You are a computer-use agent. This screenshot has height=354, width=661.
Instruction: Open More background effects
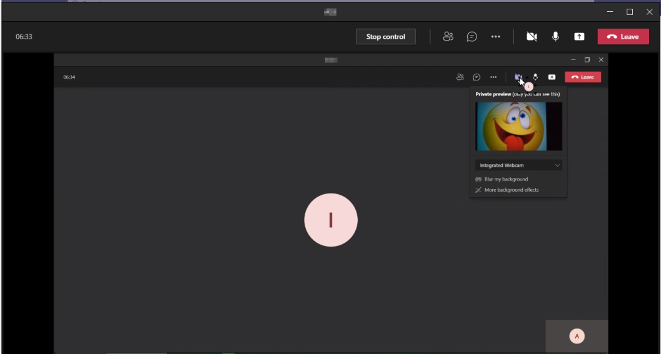pyautogui.click(x=507, y=190)
